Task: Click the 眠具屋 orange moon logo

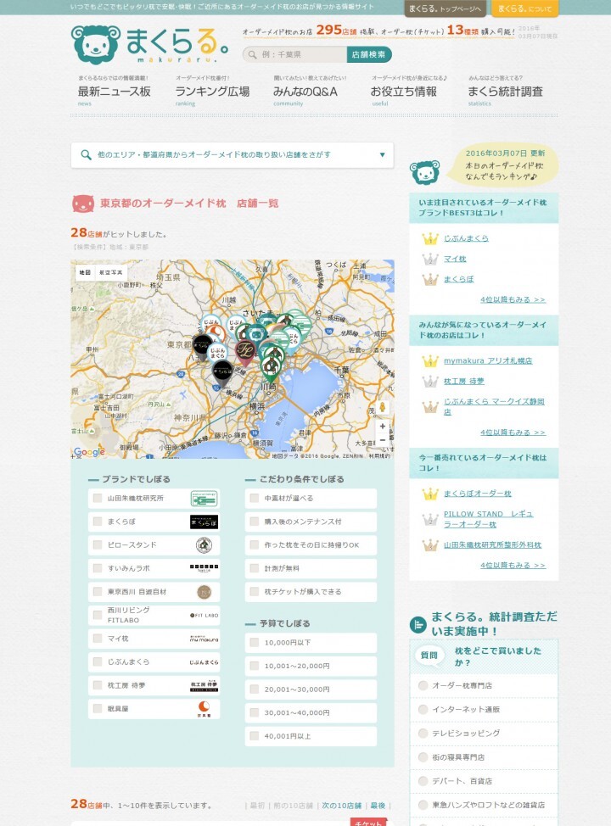Action: click(204, 708)
